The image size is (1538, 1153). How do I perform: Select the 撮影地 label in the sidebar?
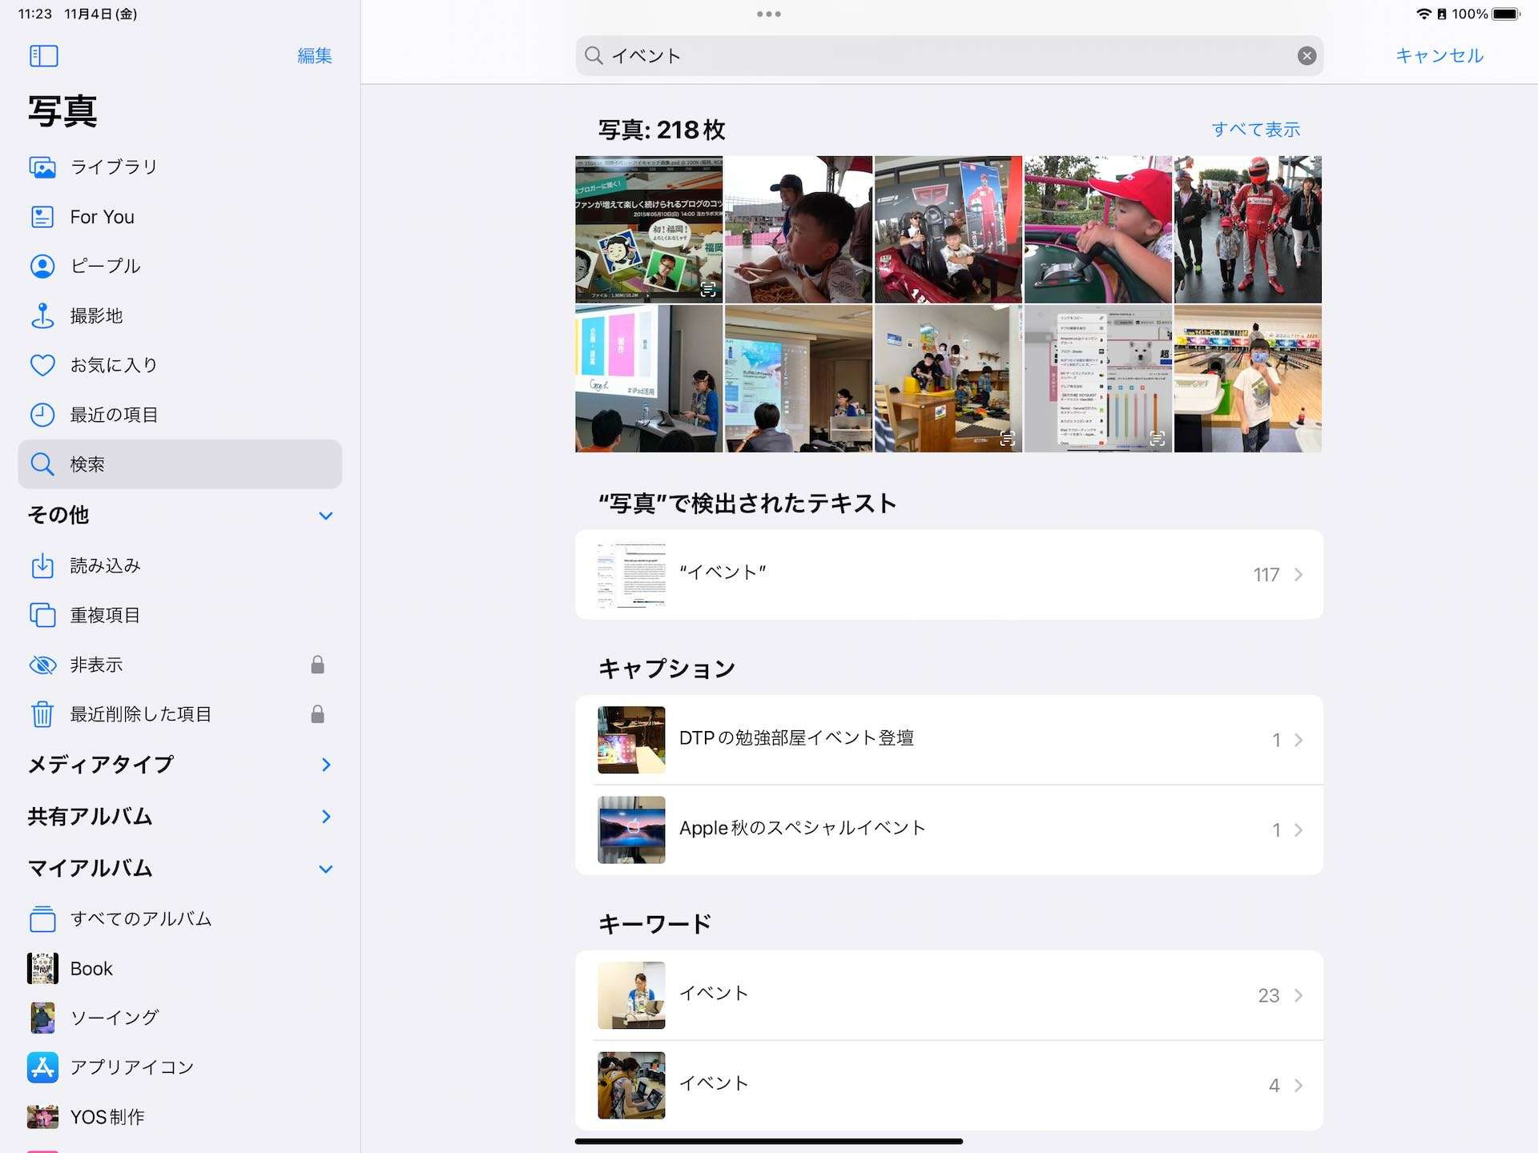coord(96,316)
